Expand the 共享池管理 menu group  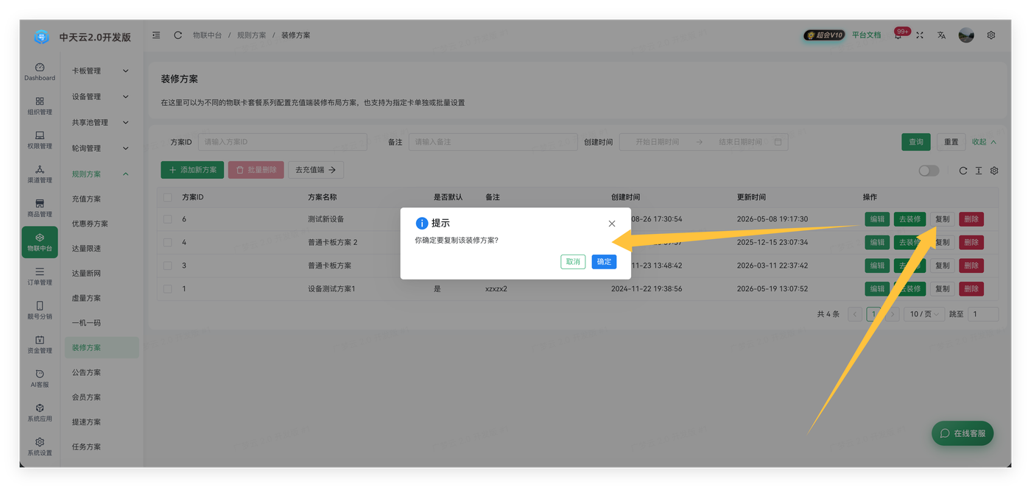point(100,122)
